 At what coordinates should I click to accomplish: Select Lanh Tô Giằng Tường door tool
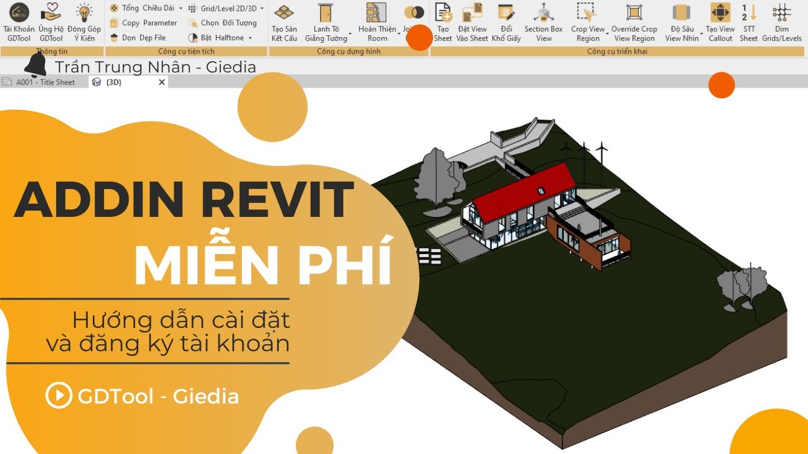tap(326, 22)
